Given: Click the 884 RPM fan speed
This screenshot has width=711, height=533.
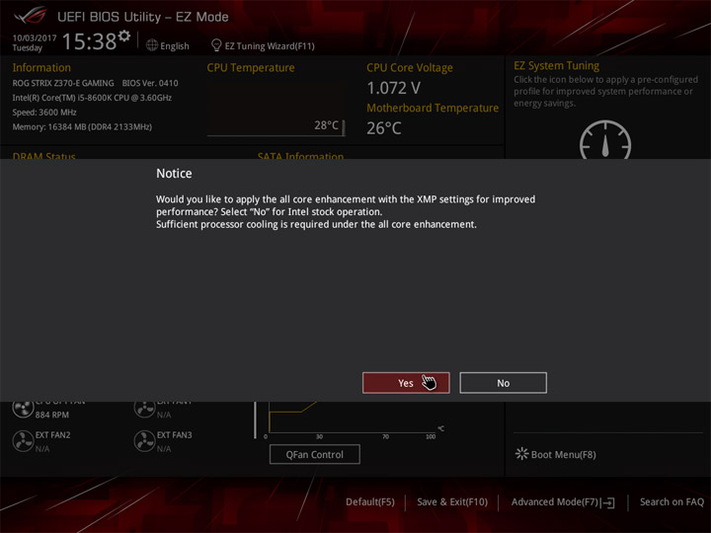Looking at the screenshot, I should tap(52, 415).
